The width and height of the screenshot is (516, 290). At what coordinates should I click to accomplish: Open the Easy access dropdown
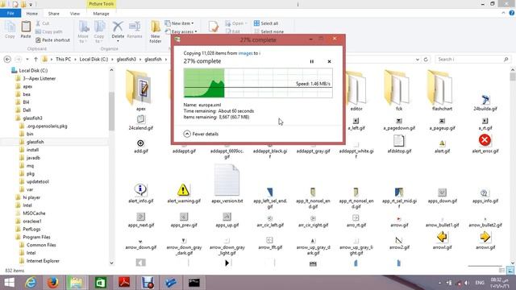[x=181, y=31]
